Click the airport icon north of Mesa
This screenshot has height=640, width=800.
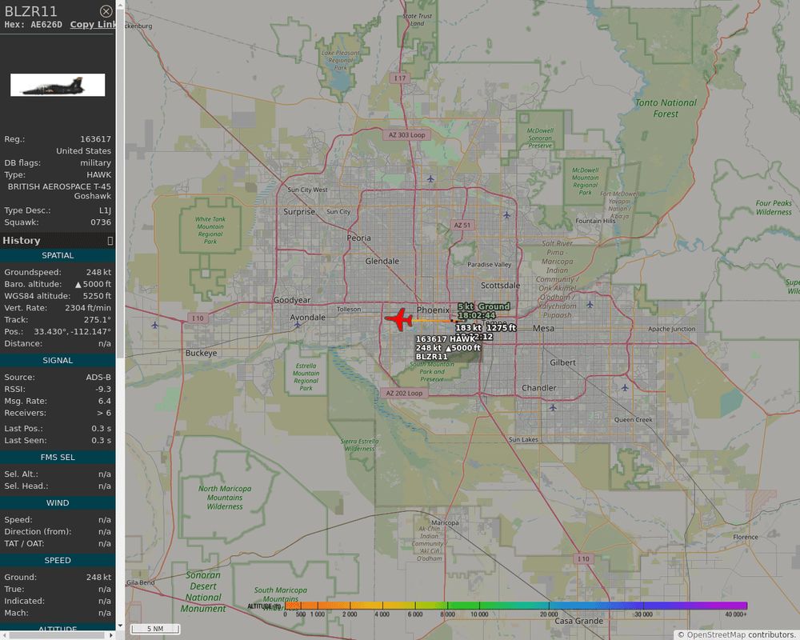click(x=590, y=305)
